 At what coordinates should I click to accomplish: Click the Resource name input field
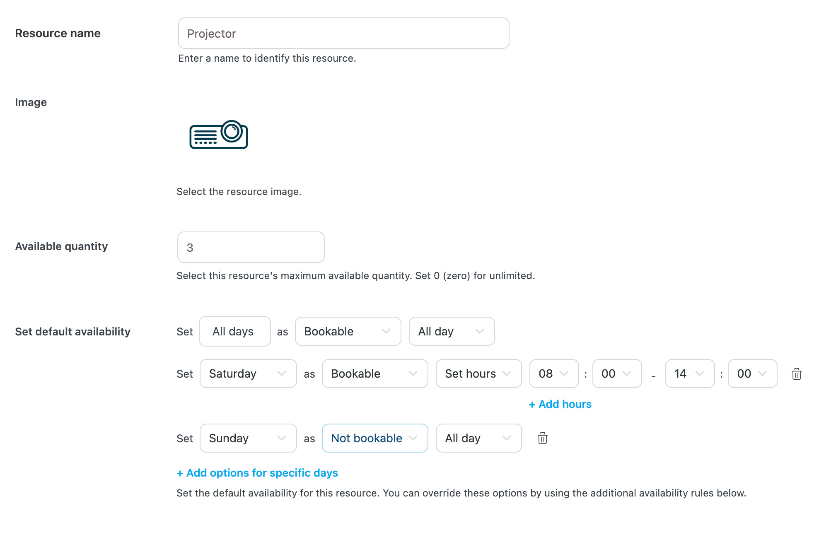[343, 33]
